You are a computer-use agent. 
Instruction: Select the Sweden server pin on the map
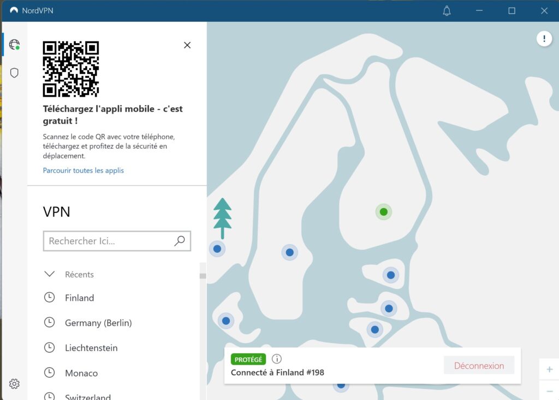pos(289,252)
